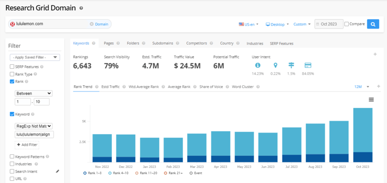
Task: Click the plus icon next to 12M
Action: pos(379,87)
